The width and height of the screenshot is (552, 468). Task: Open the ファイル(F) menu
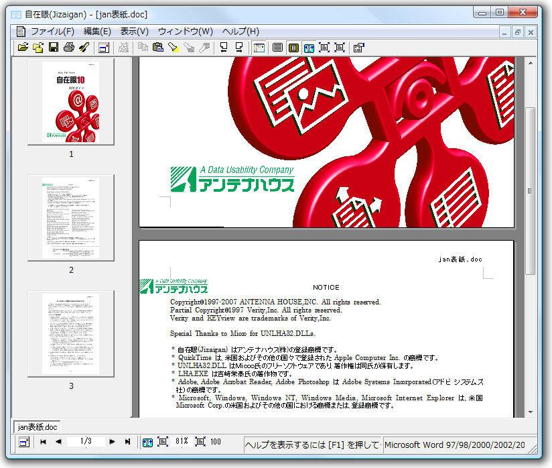[52, 32]
